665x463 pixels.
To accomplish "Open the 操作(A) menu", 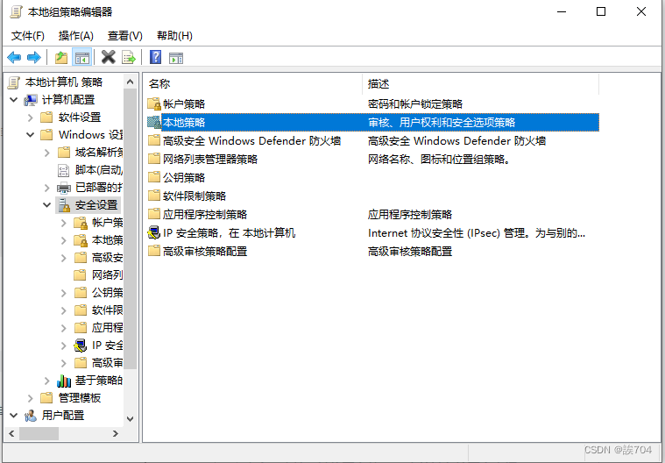I will click(x=76, y=36).
